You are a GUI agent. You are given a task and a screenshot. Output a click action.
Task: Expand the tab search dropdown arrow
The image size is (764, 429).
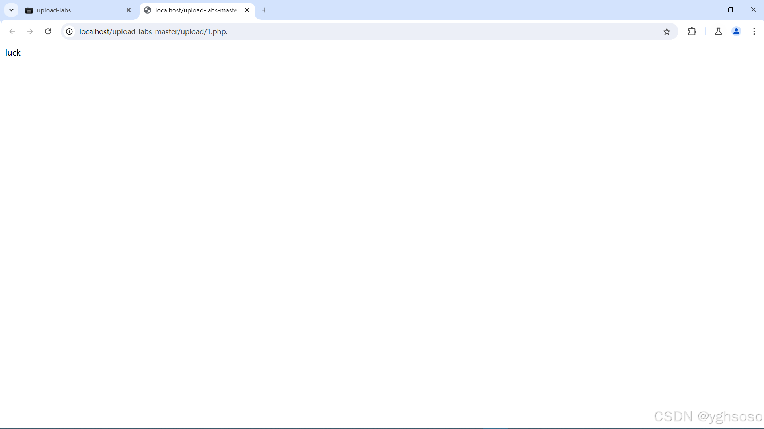point(11,10)
